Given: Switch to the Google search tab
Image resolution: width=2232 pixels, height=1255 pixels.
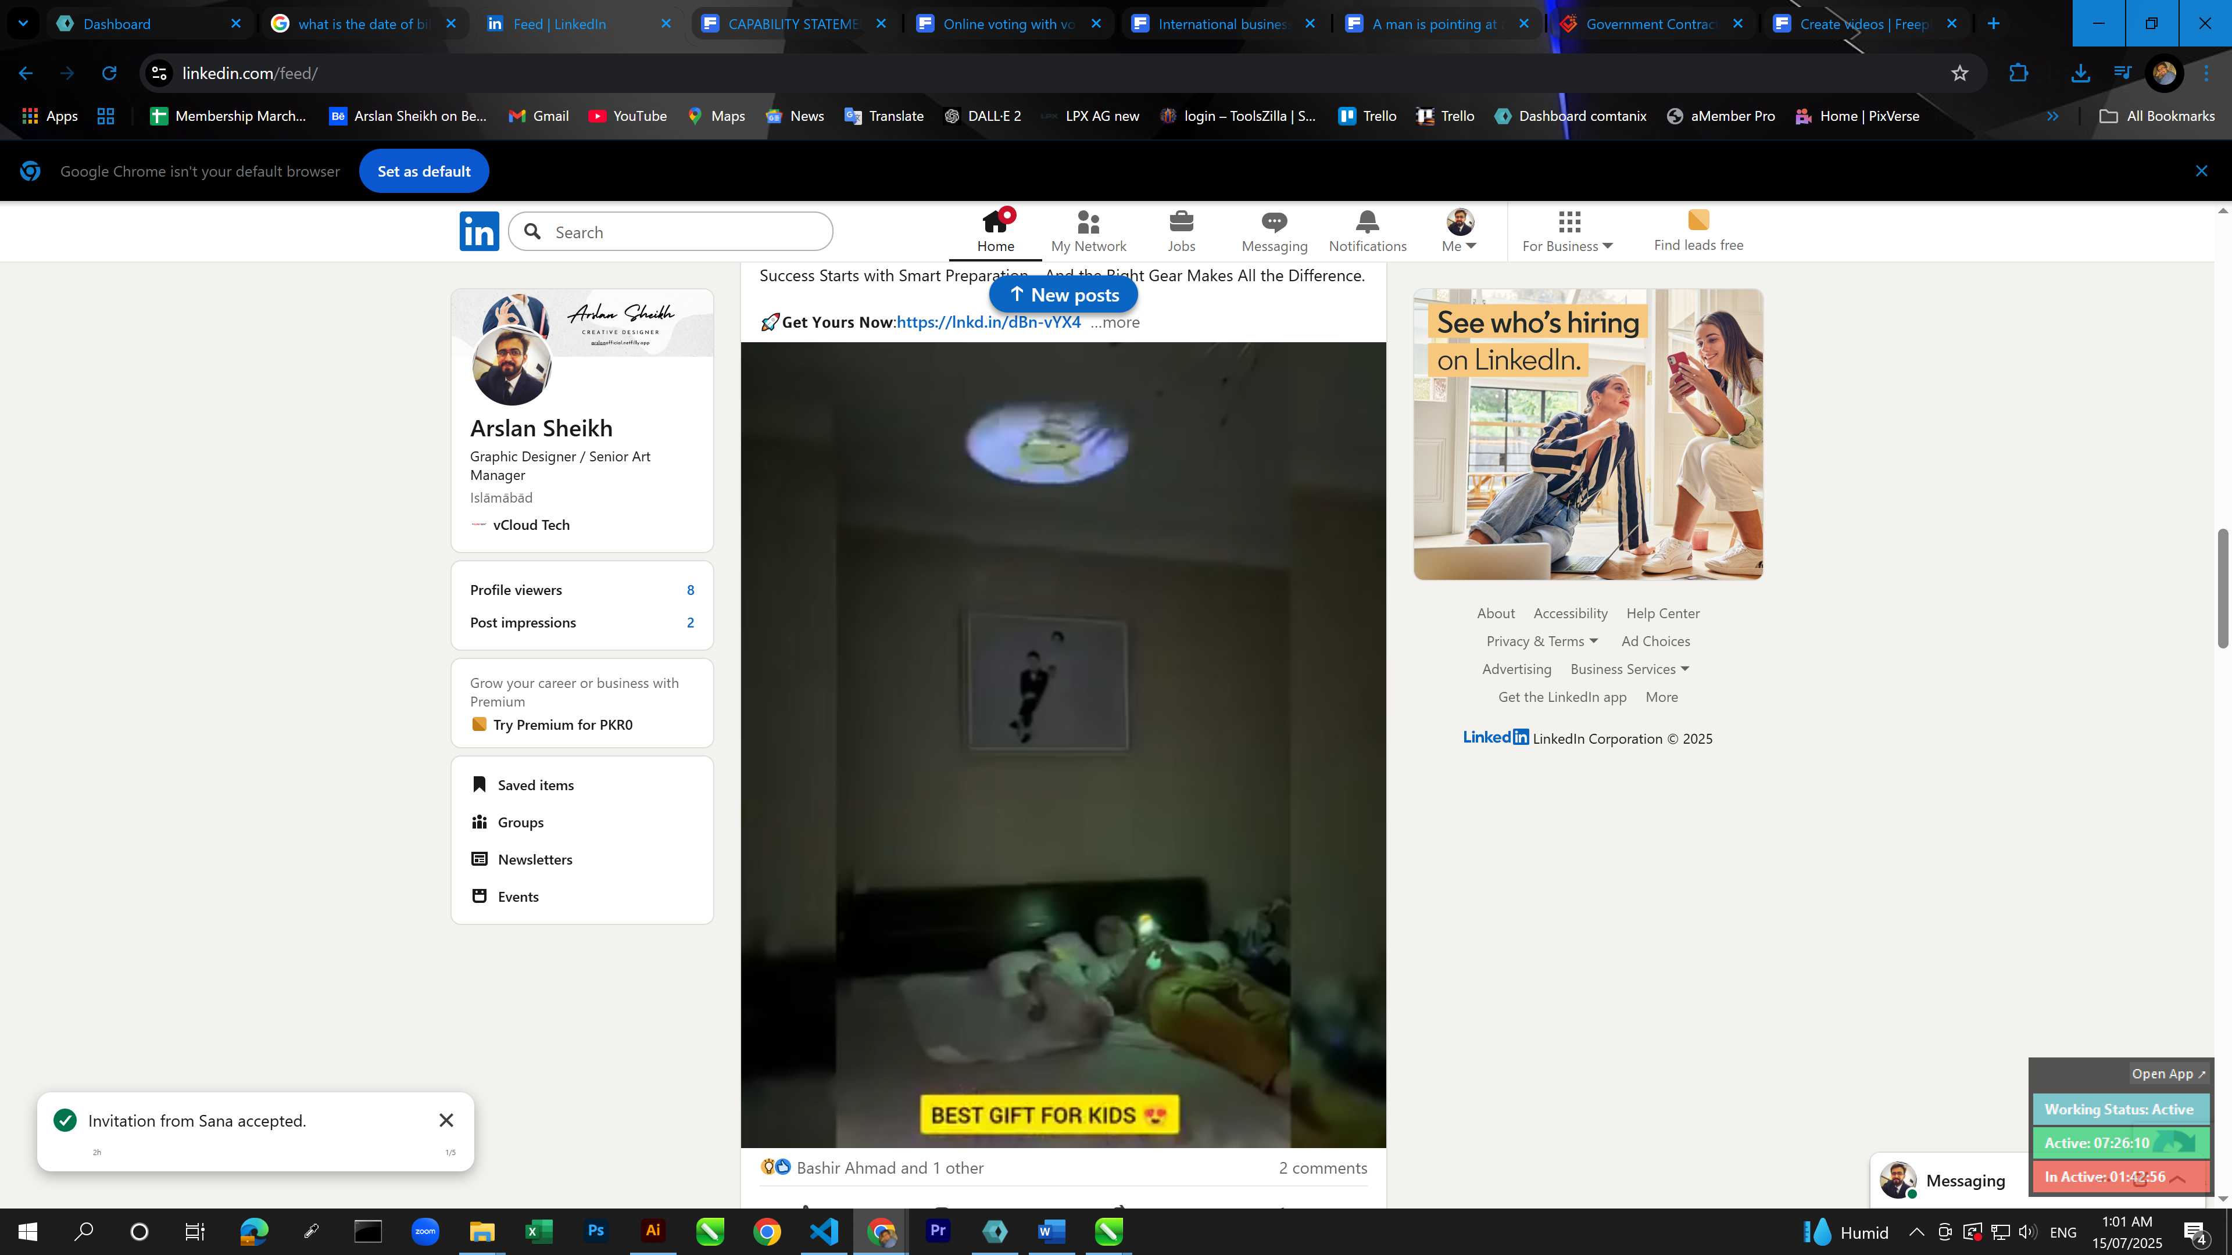Looking at the screenshot, I should pos(363,23).
